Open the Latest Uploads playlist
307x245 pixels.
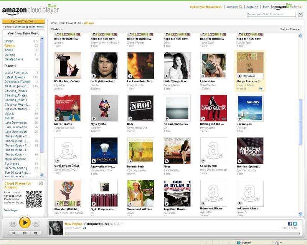click(x=15, y=77)
